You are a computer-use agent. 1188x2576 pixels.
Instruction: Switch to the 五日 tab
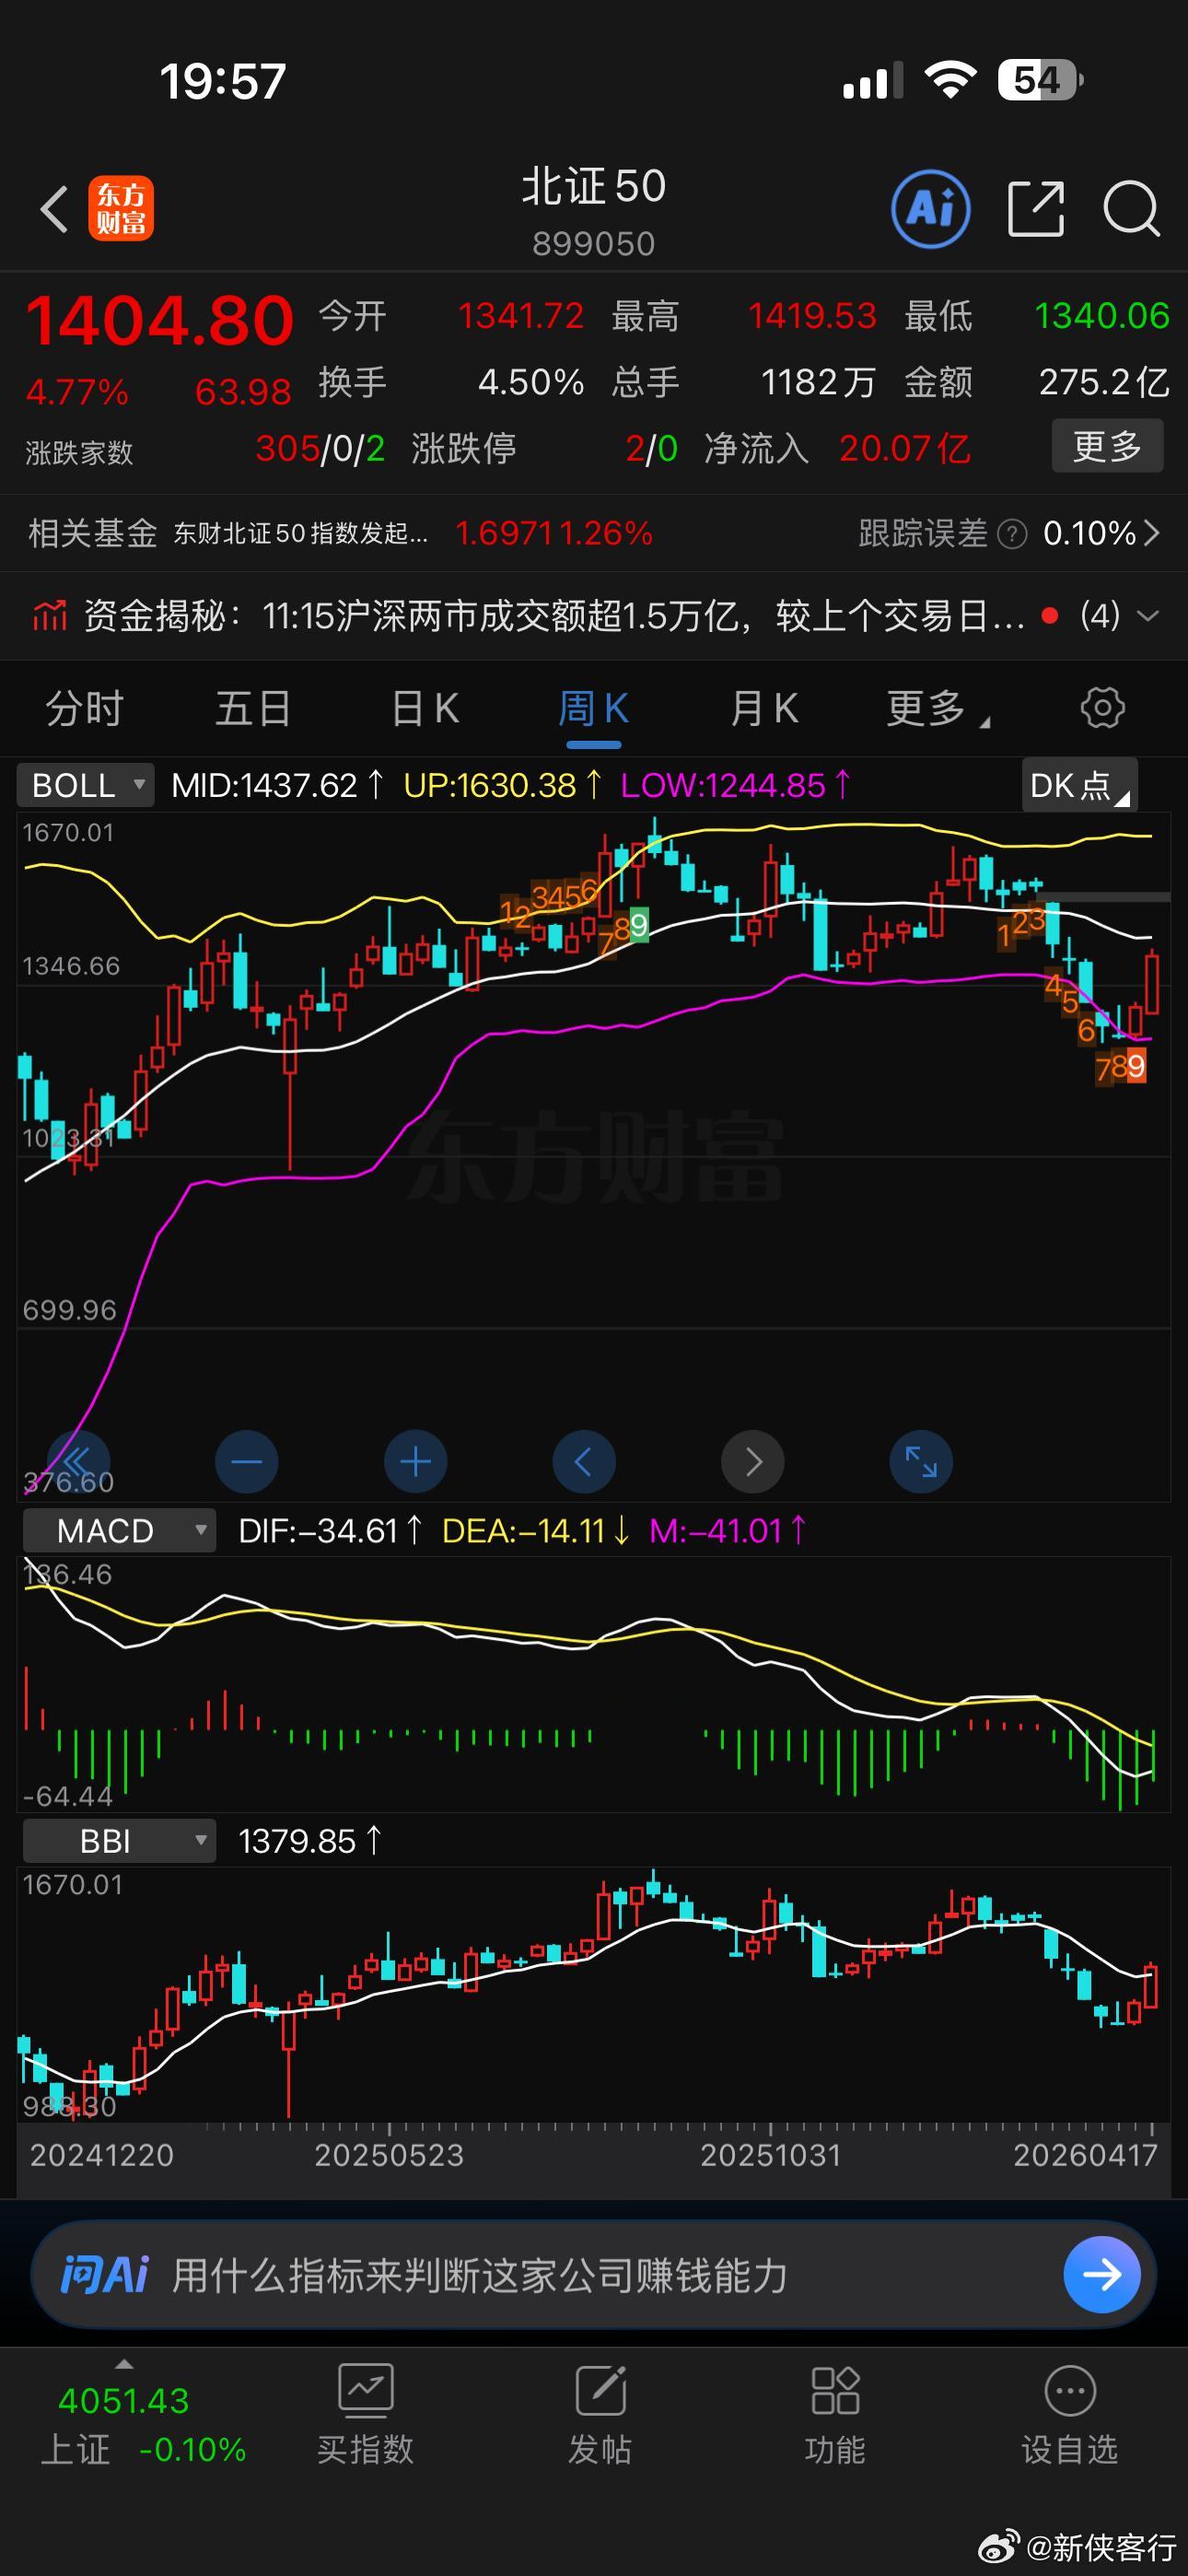253,709
